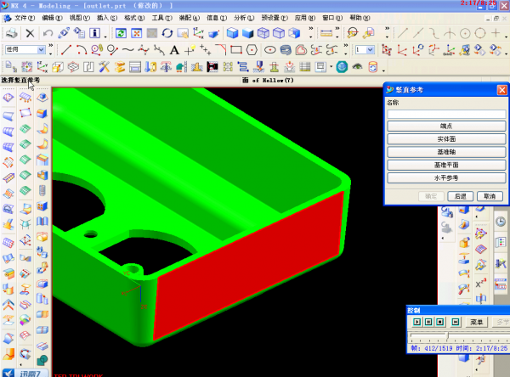Open the 工具(T) Tools menu
Image resolution: width=510 pixels, height=377 pixels.
pyautogui.click(x=162, y=18)
